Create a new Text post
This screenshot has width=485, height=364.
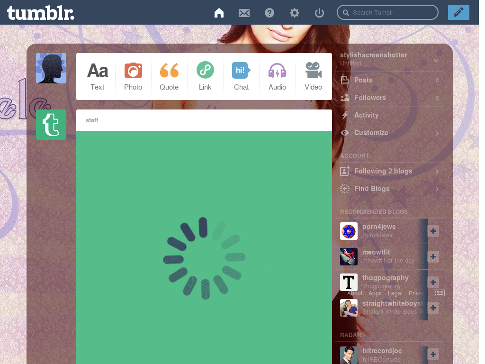tap(98, 76)
